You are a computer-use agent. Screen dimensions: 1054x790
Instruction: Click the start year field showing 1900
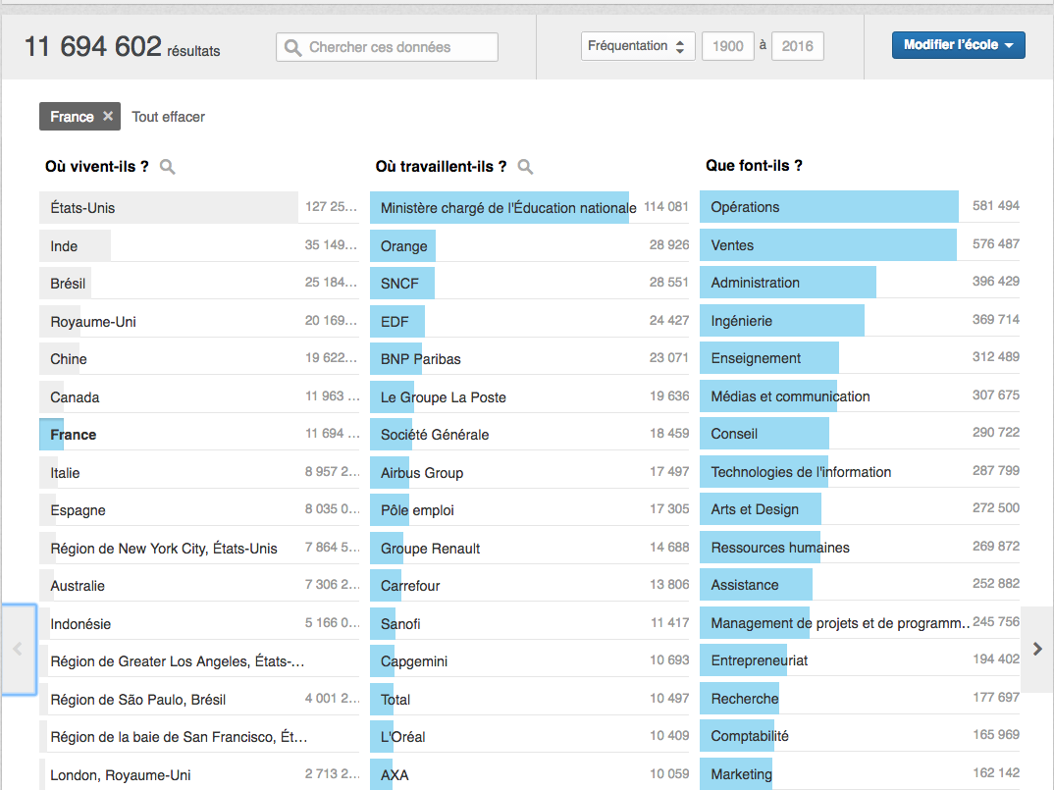[727, 46]
